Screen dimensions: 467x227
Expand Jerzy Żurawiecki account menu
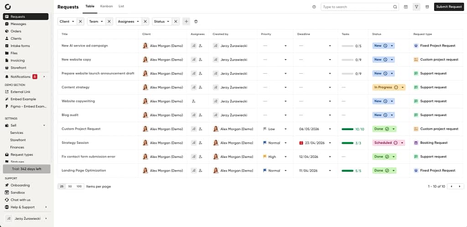tap(46, 218)
